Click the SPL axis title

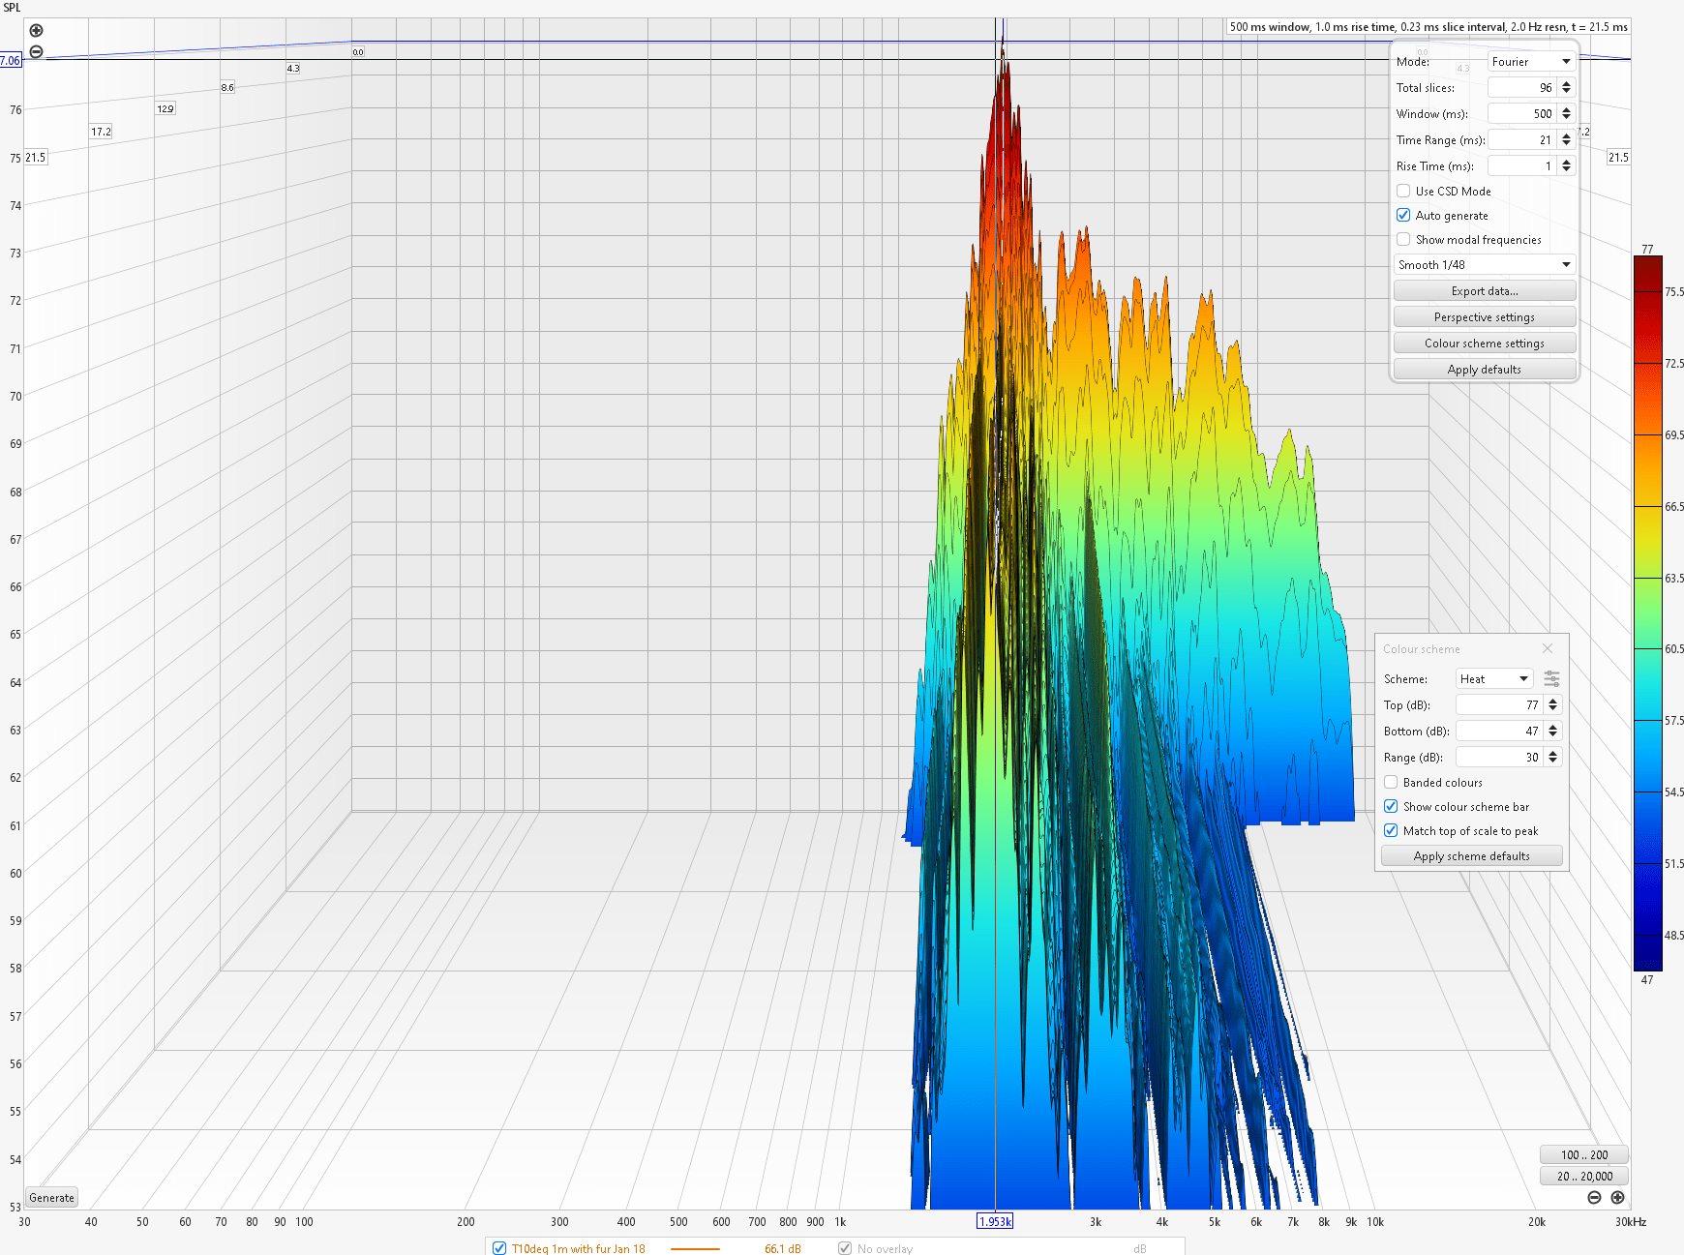point(12,8)
